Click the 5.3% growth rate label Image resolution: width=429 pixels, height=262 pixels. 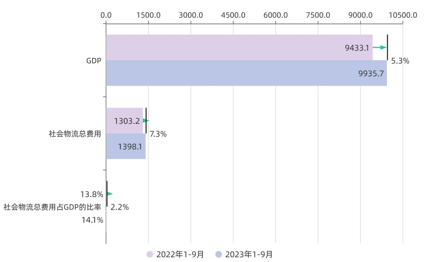[400, 61]
